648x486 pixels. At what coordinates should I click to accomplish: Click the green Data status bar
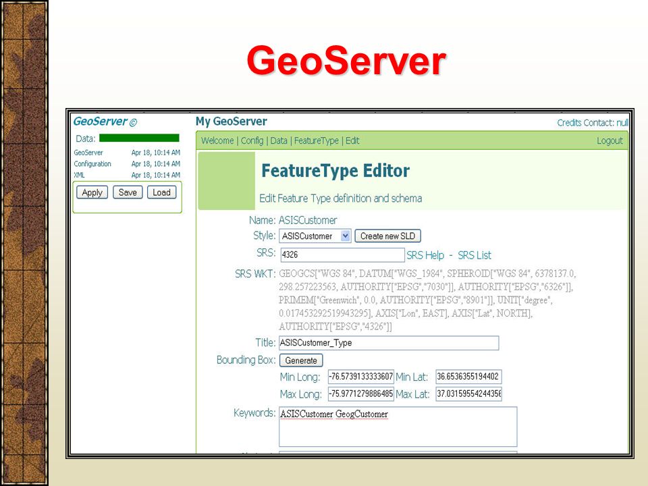click(x=139, y=138)
